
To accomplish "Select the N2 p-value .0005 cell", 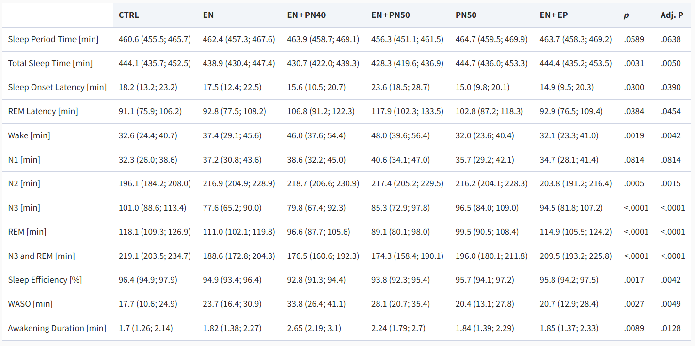I will click(x=634, y=183).
